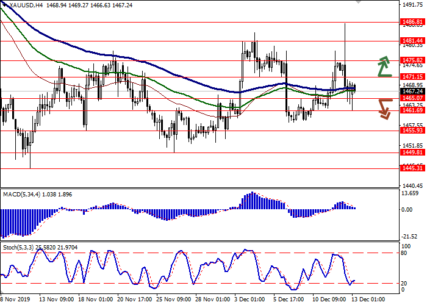The height and width of the screenshot is (305, 427).
Task: Select the 1465.07 price level label
Action: [x=412, y=98]
